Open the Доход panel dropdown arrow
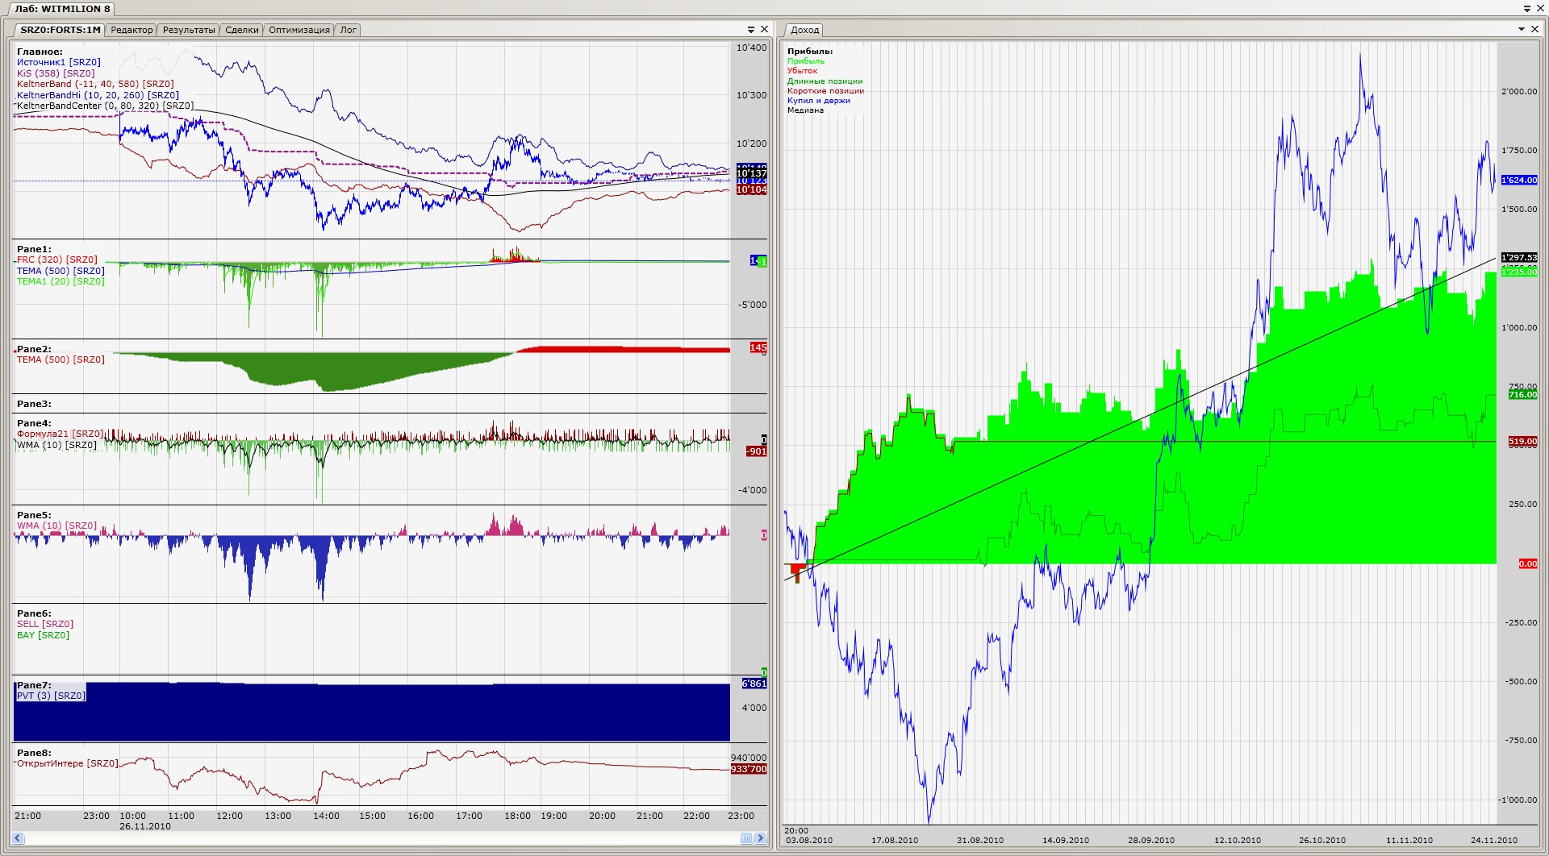 [x=1522, y=29]
